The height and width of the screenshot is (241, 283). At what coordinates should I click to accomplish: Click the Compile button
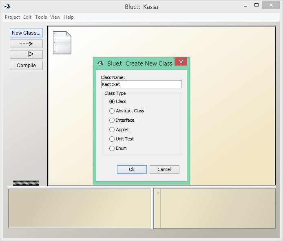pos(26,66)
